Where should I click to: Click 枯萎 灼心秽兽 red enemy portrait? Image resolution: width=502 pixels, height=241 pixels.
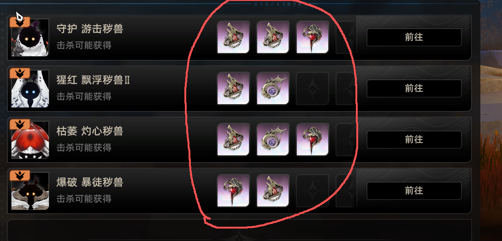point(30,140)
